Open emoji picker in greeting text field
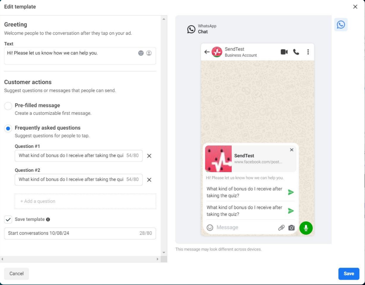Viewport: 365px width, 285px height. 141,53
